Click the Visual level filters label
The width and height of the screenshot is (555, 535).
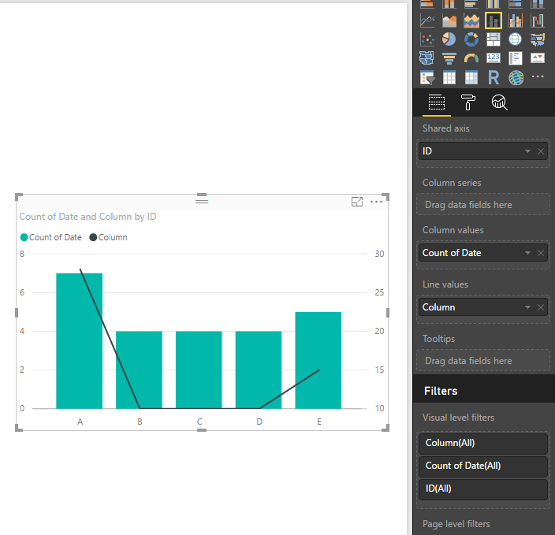coord(458,418)
